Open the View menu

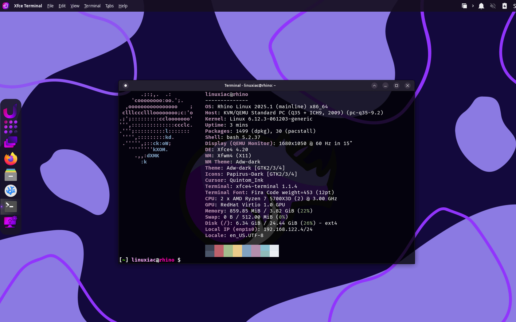coord(75,6)
